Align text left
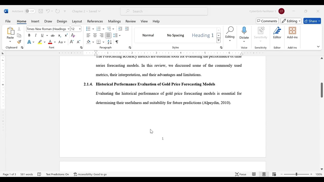The width and height of the screenshot is (324, 182). (x=88, y=35)
